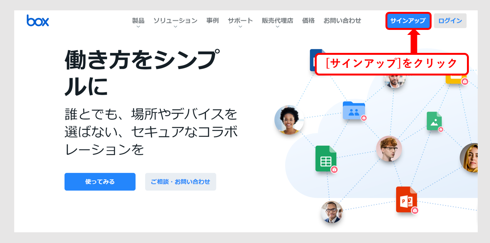The height and width of the screenshot is (243, 490).
Task: Click the 働き方をシンプルに headline
Action: [143, 73]
